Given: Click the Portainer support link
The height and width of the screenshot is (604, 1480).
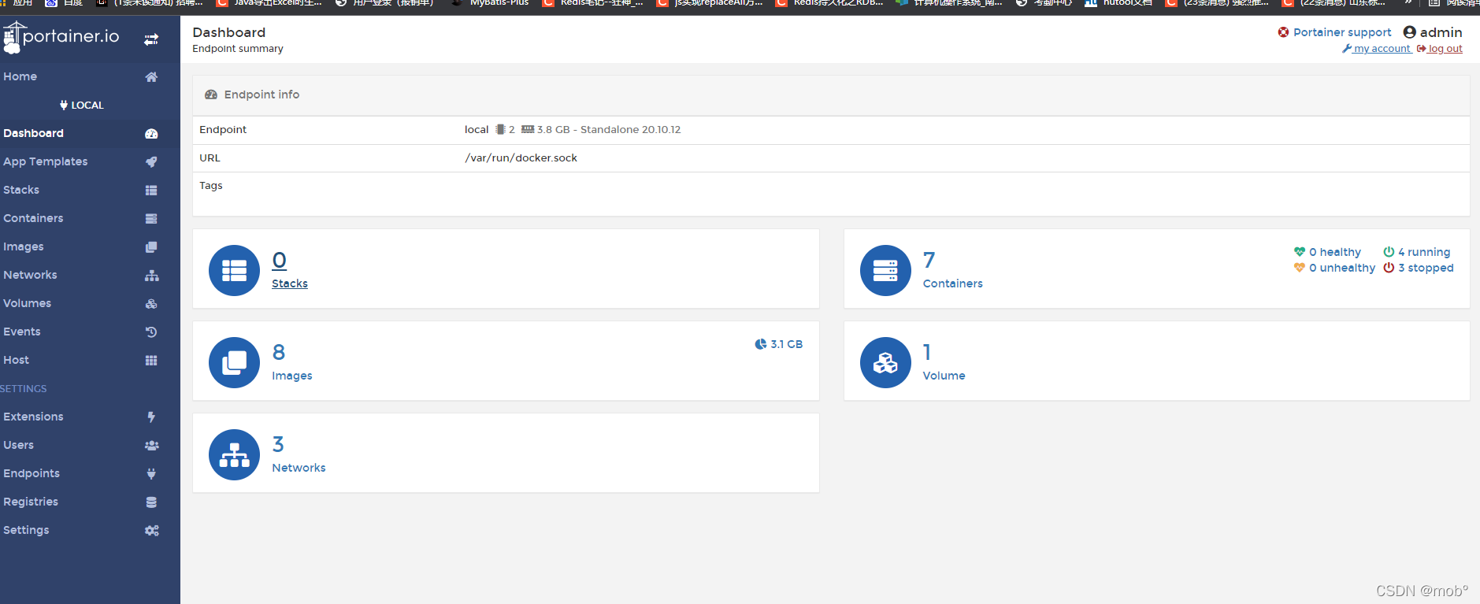Looking at the screenshot, I should (x=1342, y=32).
